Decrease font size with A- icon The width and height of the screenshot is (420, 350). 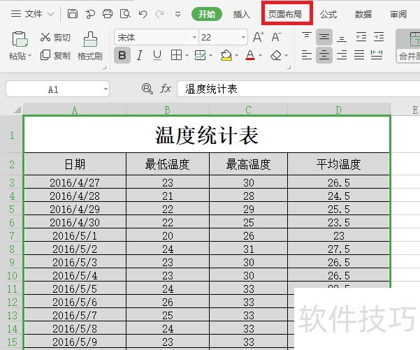[x=277, y=37]
